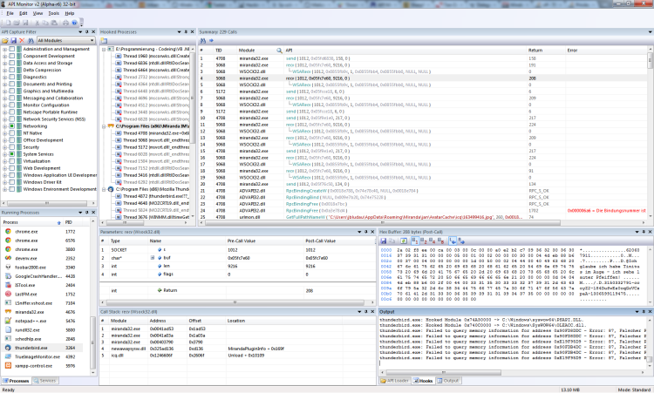654x393 pixels.
Task: Pin the API Capture Filter panel
Action: coord(86,31)
